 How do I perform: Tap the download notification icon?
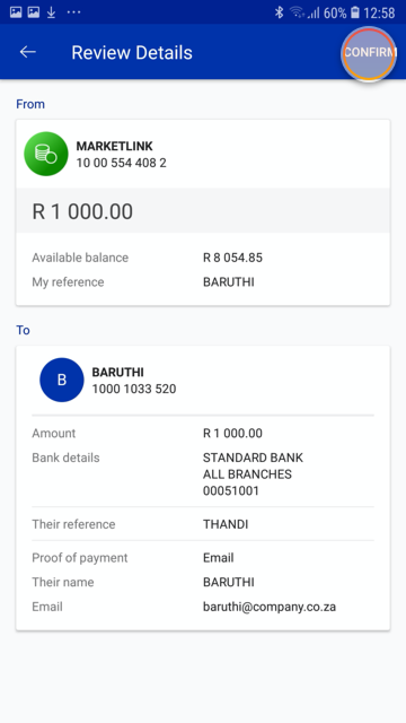[51, 12]
